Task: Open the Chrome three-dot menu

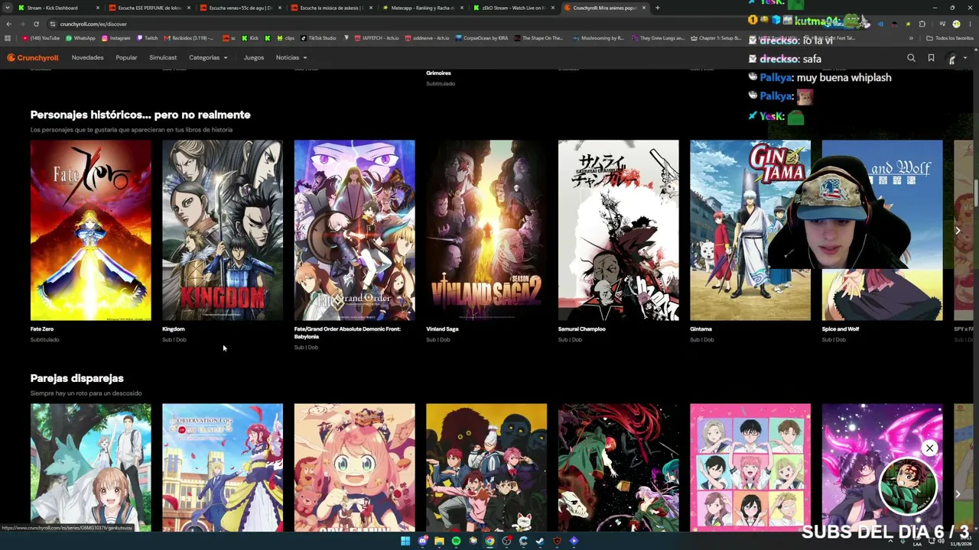Action: pyautogui.click(x=970, y=24)
